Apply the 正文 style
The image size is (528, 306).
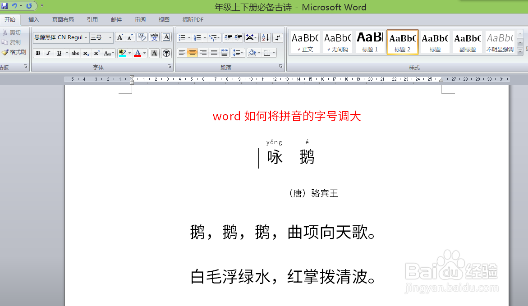point(305,42)
